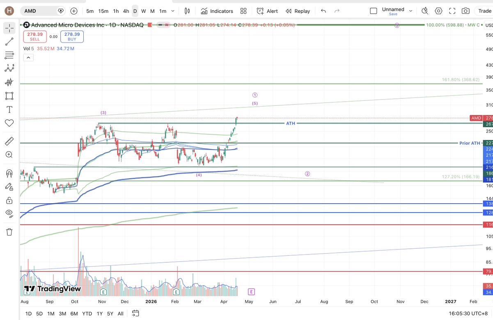Expand the Unnamed layout dropdown arrow
The height and width of the screenshot is (320, 493).
point(410,11)
